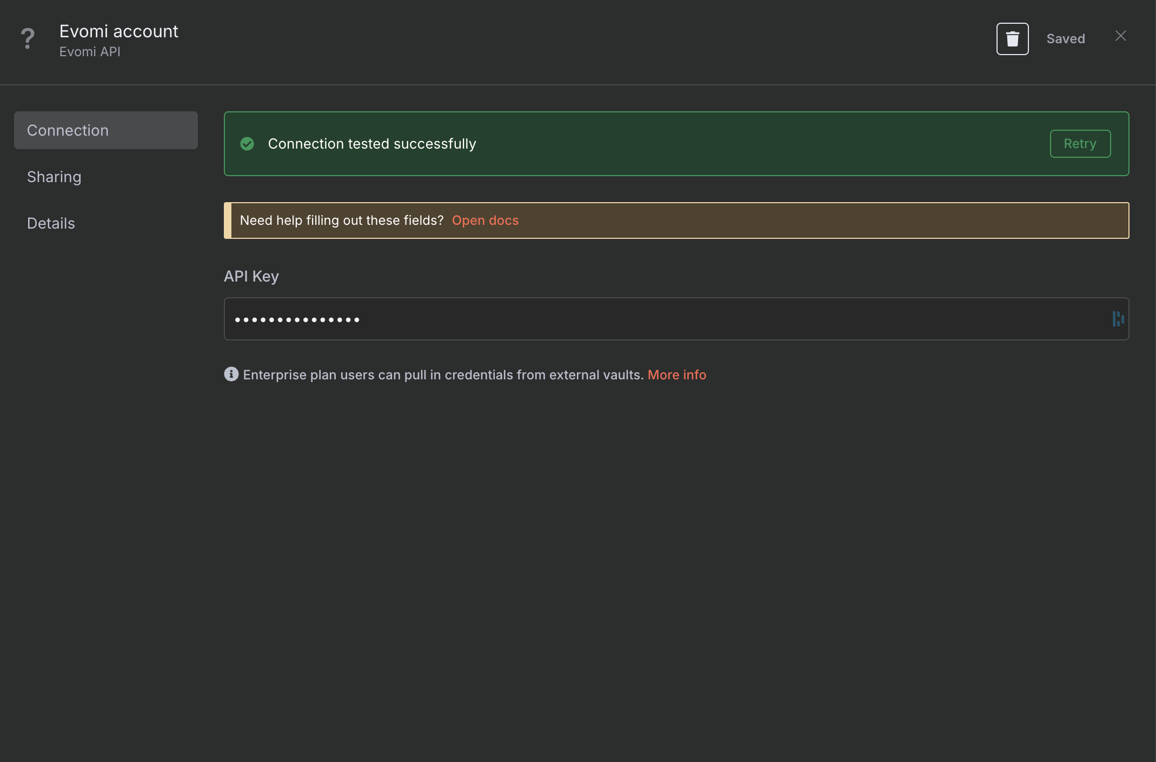Retry the connection test
The height and width of the screenshot is (762, 1156).
pos(1080,144)
